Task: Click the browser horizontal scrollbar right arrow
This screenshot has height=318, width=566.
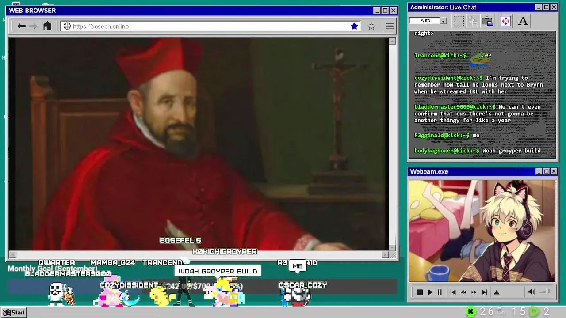Action: [x=385, y=254]
